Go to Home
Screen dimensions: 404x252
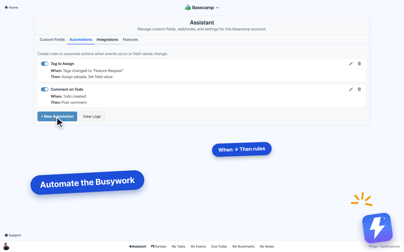[11, 8]
